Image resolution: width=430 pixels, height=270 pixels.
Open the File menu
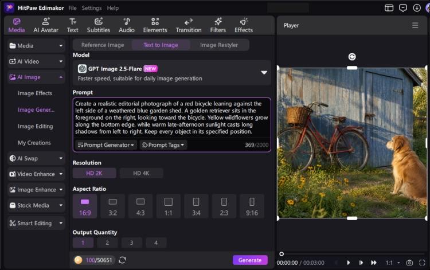click(72, 8)
